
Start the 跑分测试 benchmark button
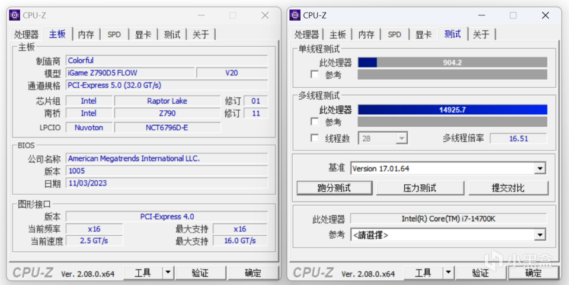[x=334, y=188]
